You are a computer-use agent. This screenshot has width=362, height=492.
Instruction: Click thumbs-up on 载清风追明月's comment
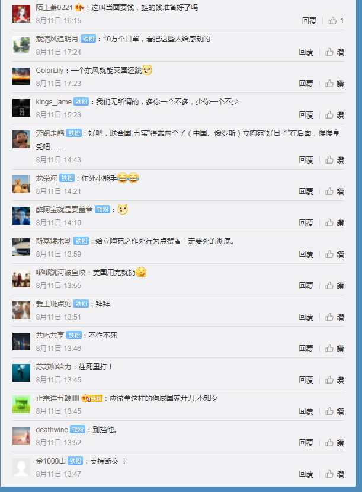point(334,52)
